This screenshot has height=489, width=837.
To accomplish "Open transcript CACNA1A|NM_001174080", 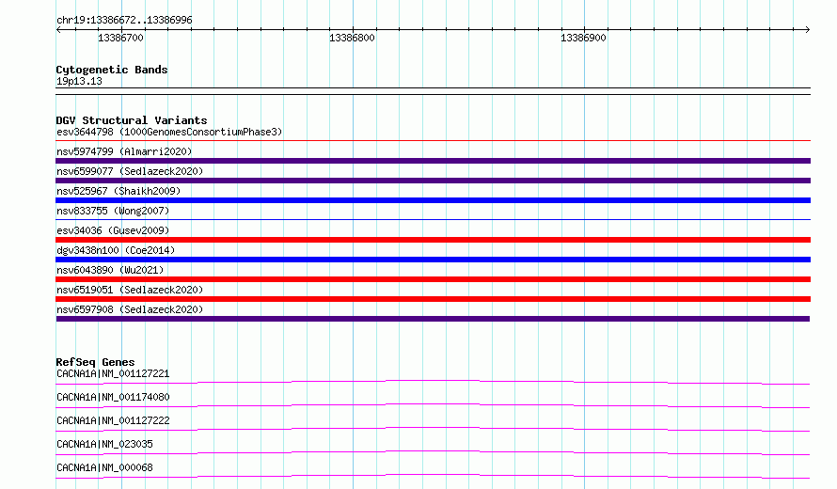I will click(113, 397).
